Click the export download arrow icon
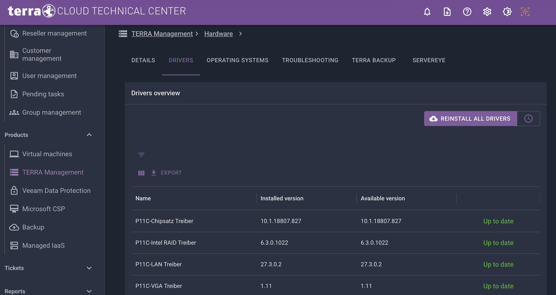Viewport: 556px width, 295px height. (154, 173)
